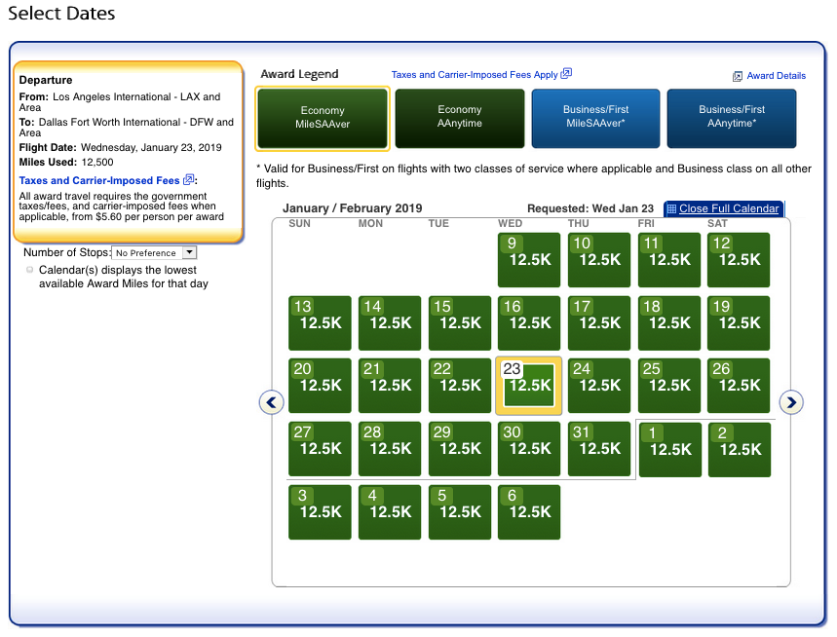The height and width of the screenshot is (637, 837).
Task: Select Sunday January 27 date tile
Action: coord(320,449)
